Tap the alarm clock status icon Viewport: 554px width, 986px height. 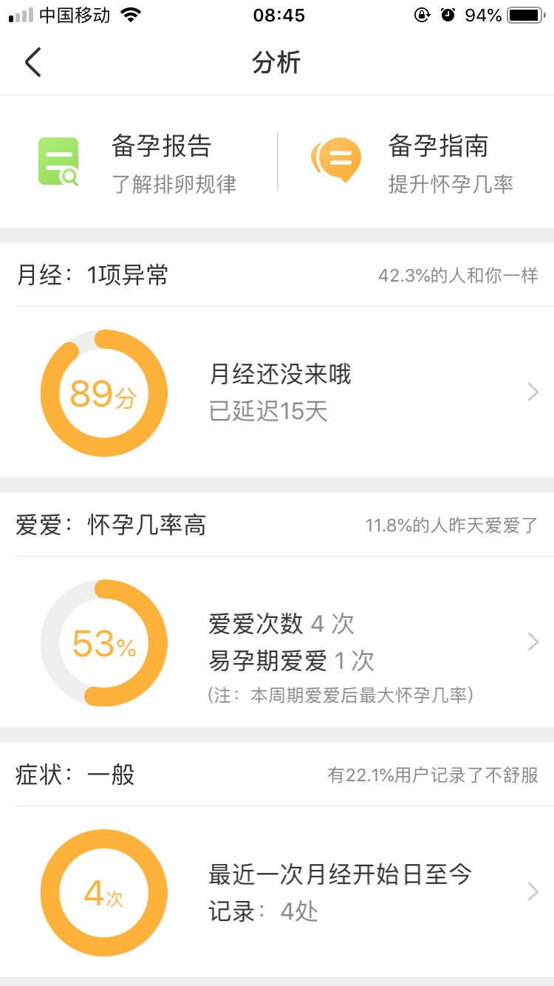point(448,15)
